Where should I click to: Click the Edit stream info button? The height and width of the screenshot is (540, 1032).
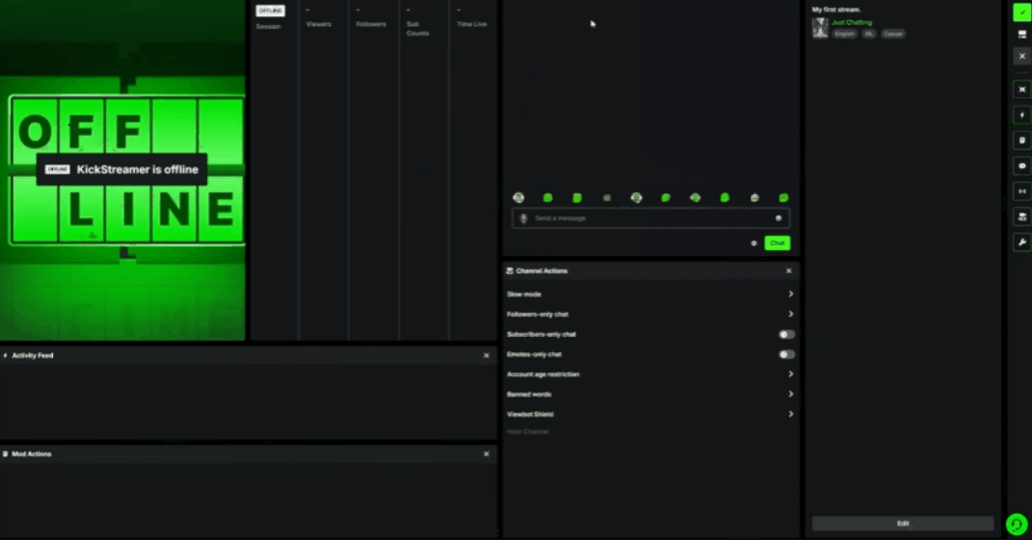(903, 524)
